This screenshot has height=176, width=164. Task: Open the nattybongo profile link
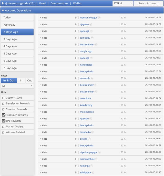click(86, 51)
